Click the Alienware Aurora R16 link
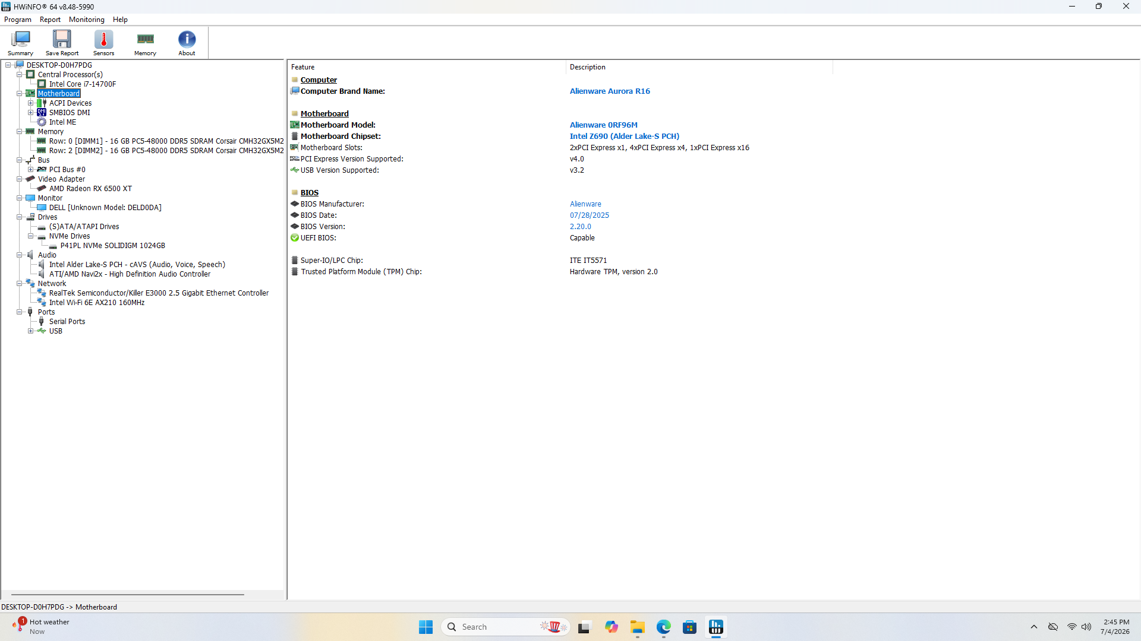The width and height of the screenshot is (1141, 641). [610, 91]
